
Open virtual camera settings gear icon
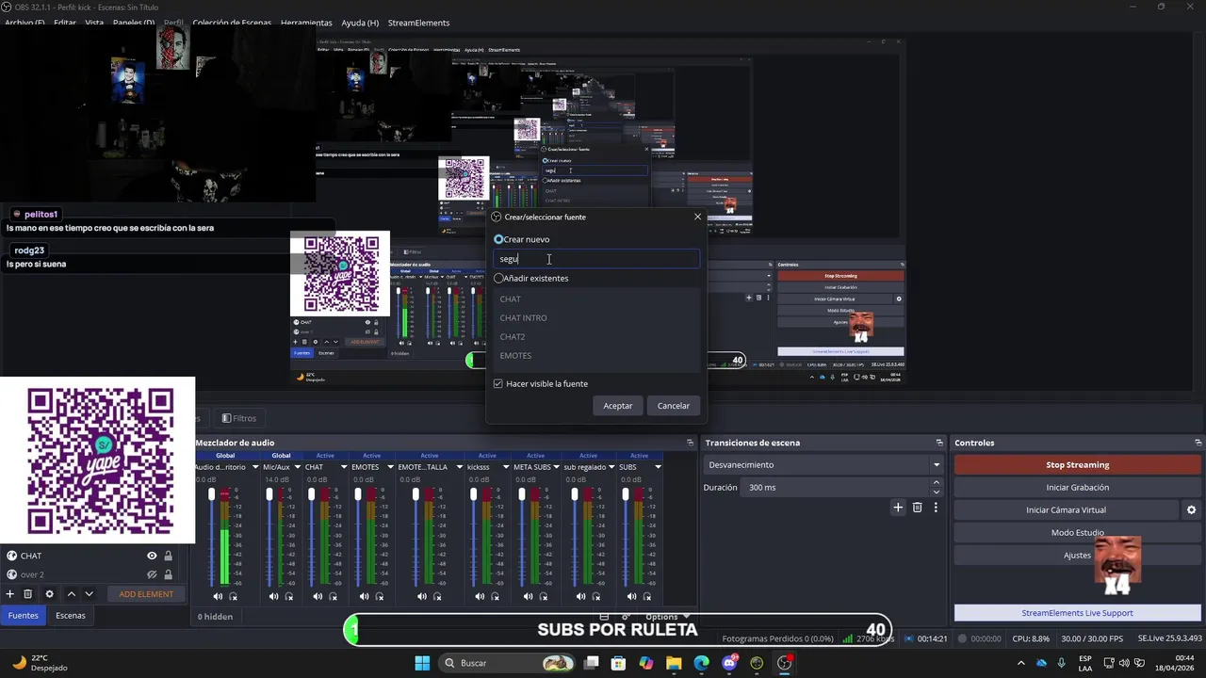[1191, 510]
